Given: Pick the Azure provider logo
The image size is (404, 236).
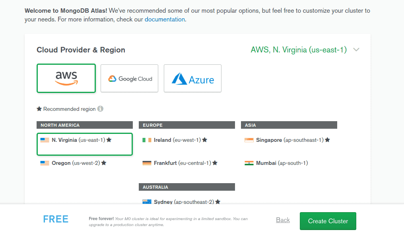Looking at the screenshot, I should (x=192, y=78).
